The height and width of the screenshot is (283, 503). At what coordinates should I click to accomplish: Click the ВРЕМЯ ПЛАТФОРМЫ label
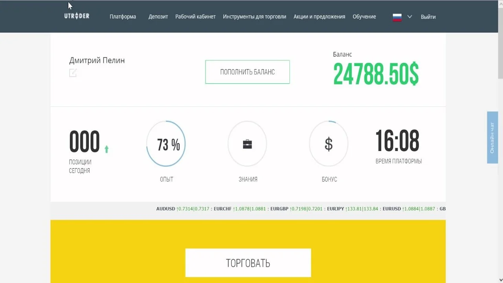pyautogui.click(x=398, y=161)
